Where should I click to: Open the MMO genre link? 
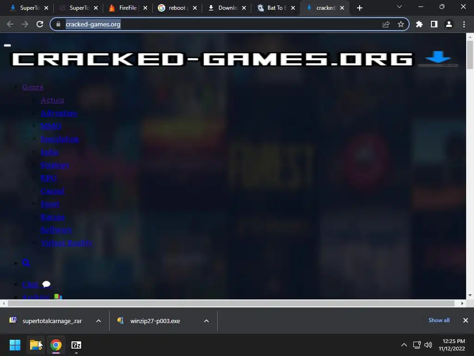pos(51,126)
